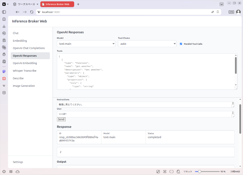Open the sync cloud status icon
The height and width of the screenshot is (175, 243).
tap(18, 172)
